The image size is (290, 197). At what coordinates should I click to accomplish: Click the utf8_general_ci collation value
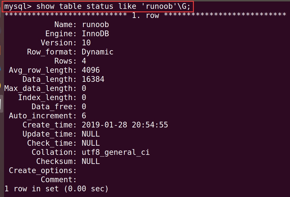(x=116, y=152)
